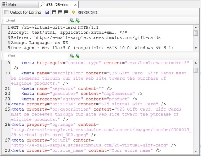Viewport: 201px width, 156px height.
Task: Choose the layout icon with the smallest top pane
Action: point(54,12)
